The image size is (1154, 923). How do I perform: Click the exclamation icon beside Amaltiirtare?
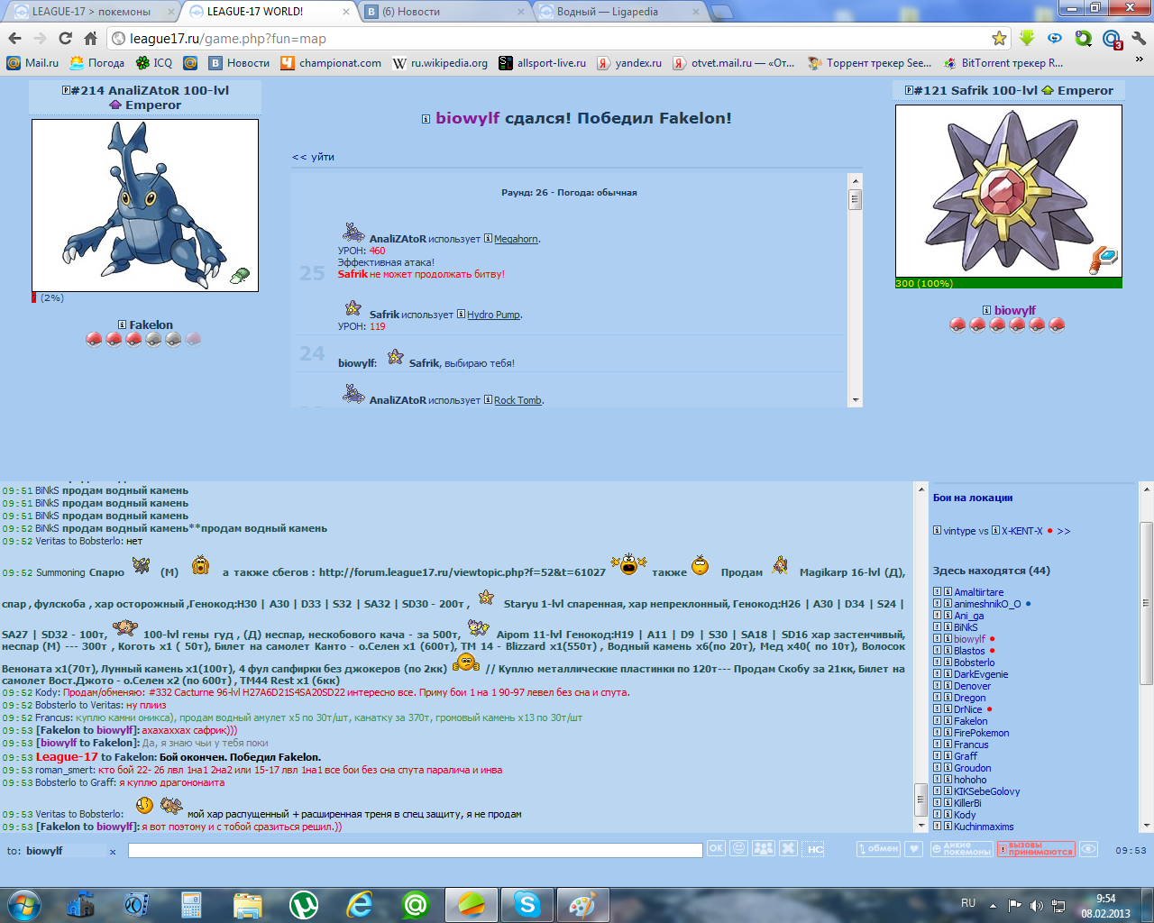click(937, 592)
